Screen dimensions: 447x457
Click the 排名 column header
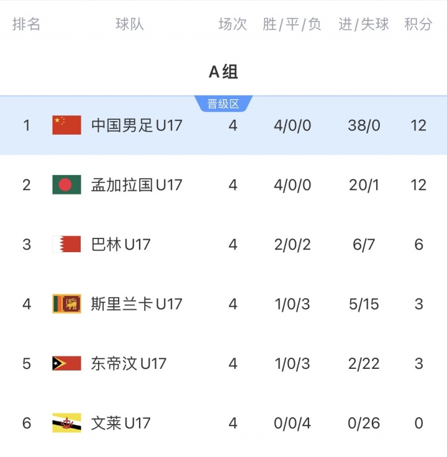[26, 24]
